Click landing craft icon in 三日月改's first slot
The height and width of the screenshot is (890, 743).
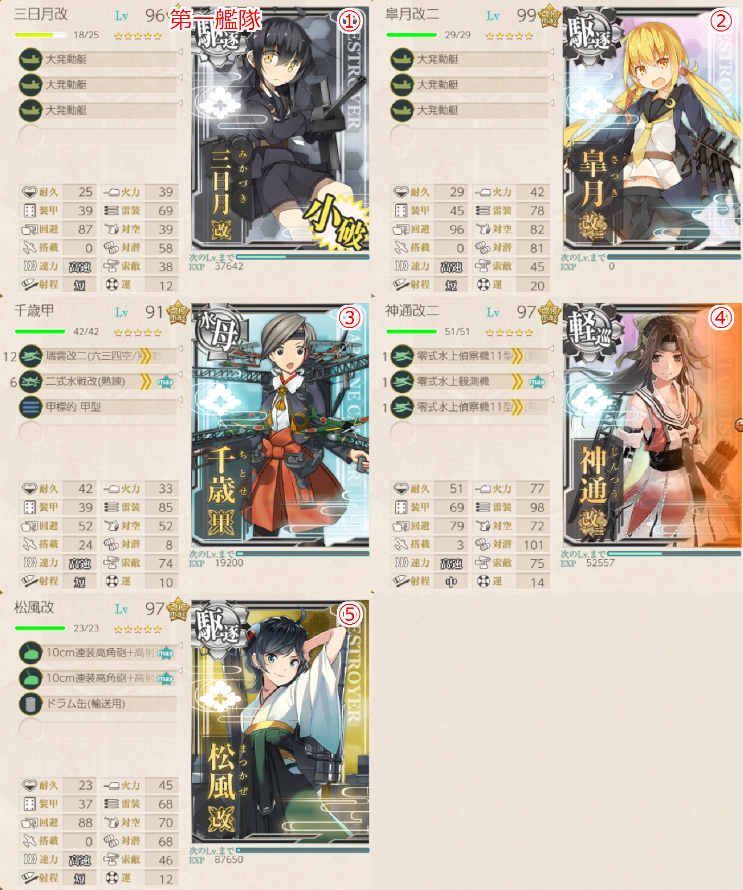click(30, 59)
